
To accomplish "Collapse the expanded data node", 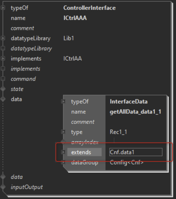I will click(3, 99).
